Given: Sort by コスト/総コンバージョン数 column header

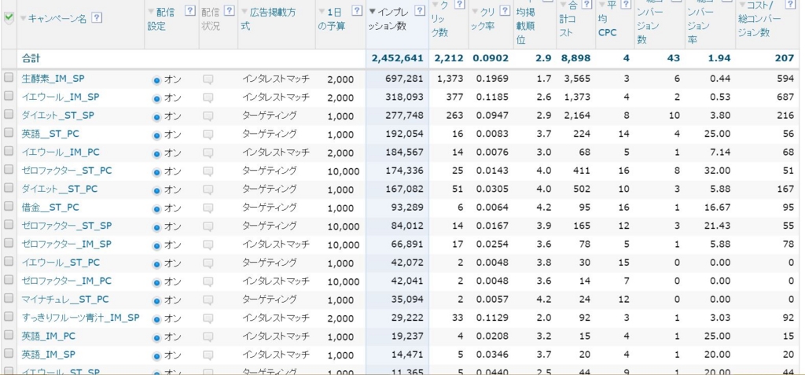Looking at the screenshot, I should click(760, 19).
